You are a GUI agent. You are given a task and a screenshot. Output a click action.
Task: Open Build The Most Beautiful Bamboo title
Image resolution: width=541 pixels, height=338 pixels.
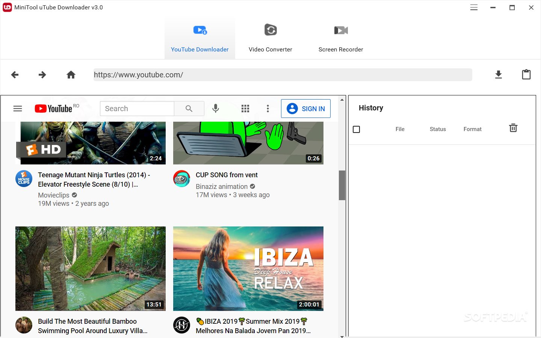93,326
